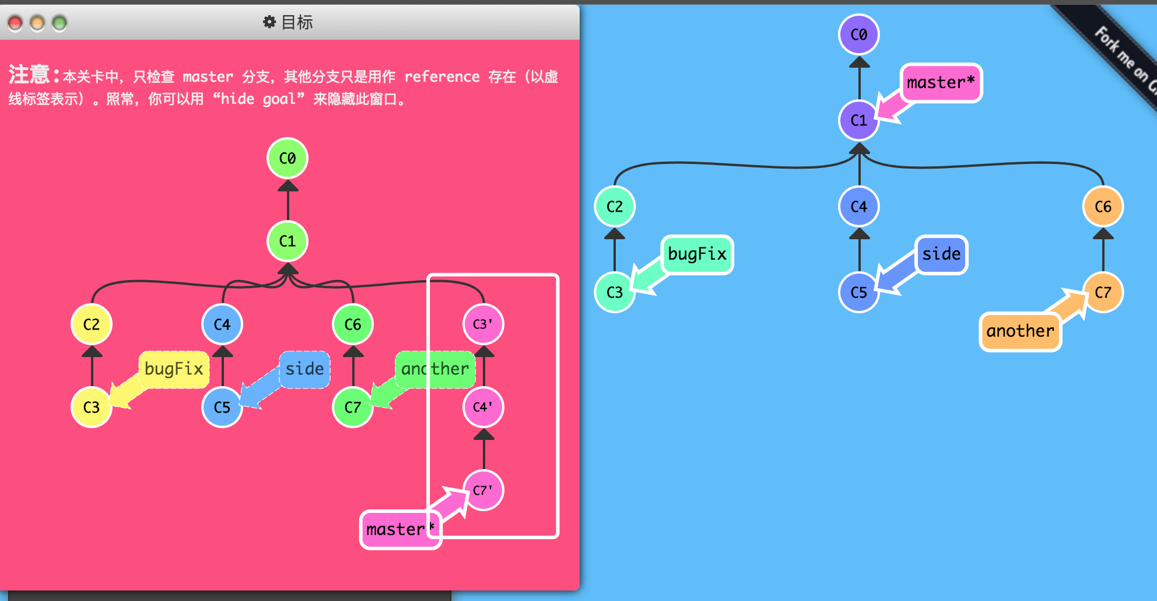Image resolution: width=1157 pixels, height=601 pixels.
Task: Click the teal bugFix branch label in main tree
Action: pyautogui.click(x=697, y=254)
